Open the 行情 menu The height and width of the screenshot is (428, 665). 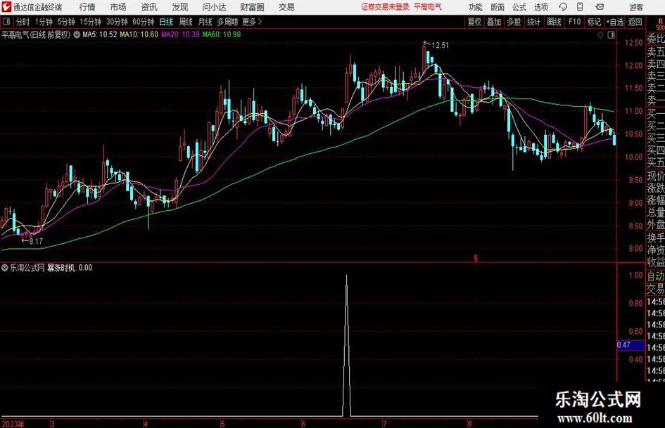tap(87, 7)
